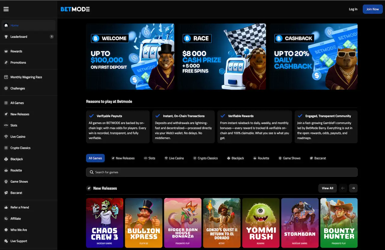Open Live Casino from the sidebar icon
The image size is (385, 250).
click(6, 136)
